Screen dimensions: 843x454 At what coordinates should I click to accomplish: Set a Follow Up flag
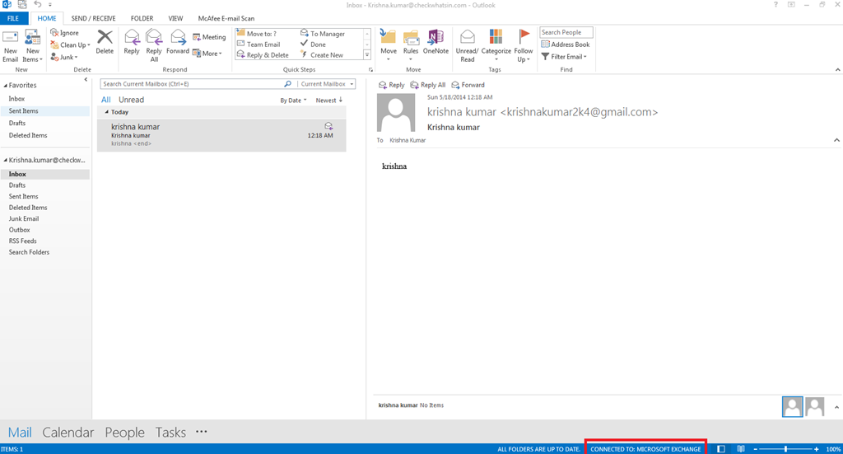523,45
